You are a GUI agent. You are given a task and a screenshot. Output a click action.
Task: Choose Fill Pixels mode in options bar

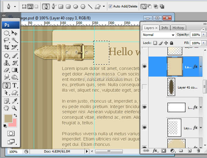tap(37, 6)
